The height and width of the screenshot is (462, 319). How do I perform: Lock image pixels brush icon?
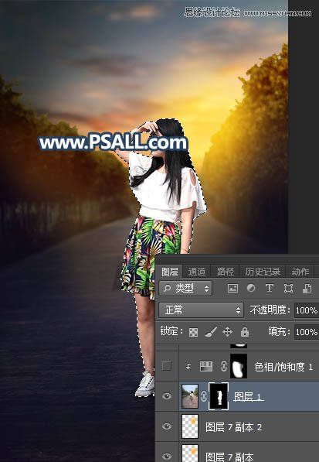[x=211, y=332]
